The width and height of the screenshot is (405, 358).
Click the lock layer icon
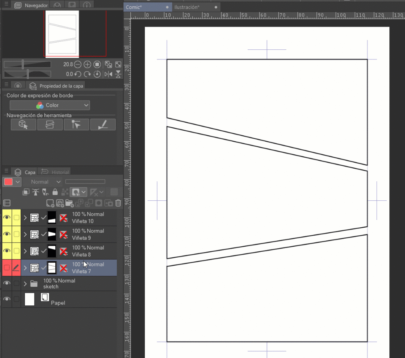coord(55,192)
